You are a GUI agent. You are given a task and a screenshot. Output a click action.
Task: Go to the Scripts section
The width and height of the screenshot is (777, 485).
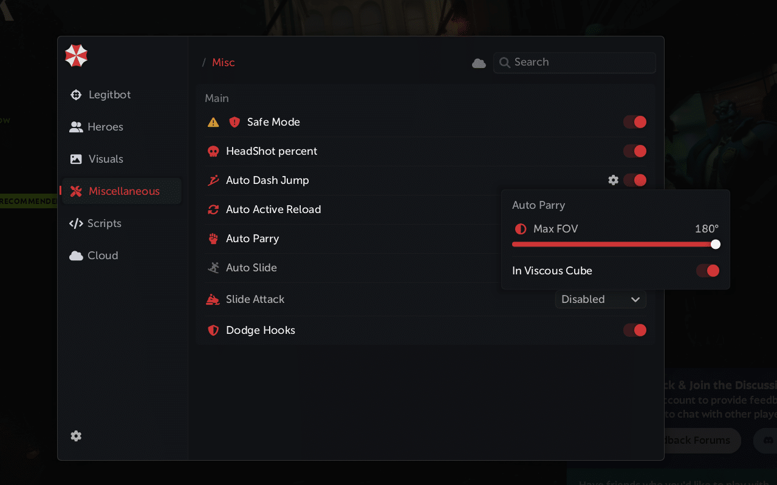tap(104, 223)
